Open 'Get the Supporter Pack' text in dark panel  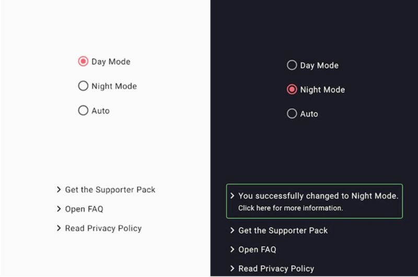coord(283,231)
